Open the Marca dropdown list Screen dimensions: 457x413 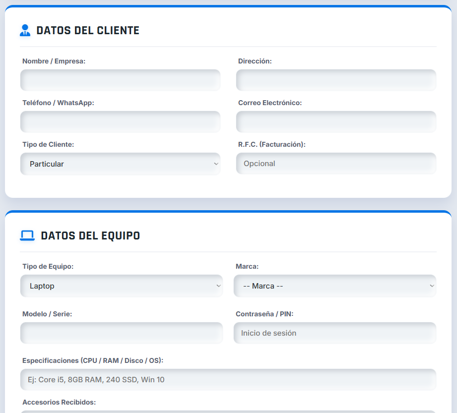335,286
